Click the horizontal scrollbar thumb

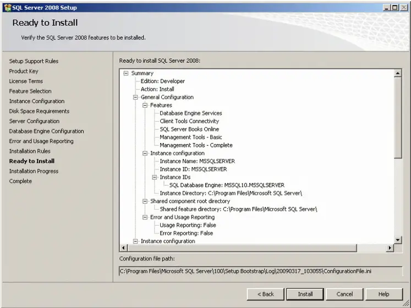click(x=242, y=248)
